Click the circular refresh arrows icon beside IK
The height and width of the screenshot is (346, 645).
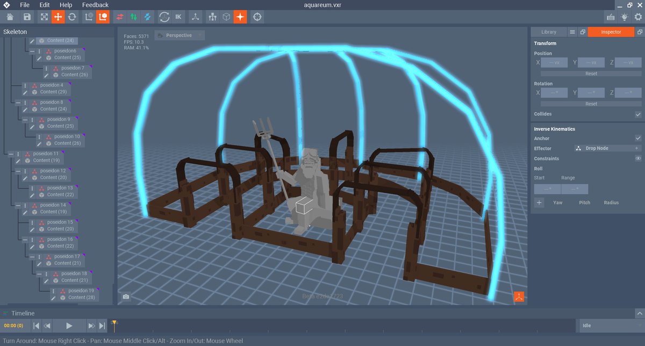[164, 17]
